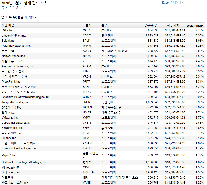Click the BA/.LN identifier cell

87,107
